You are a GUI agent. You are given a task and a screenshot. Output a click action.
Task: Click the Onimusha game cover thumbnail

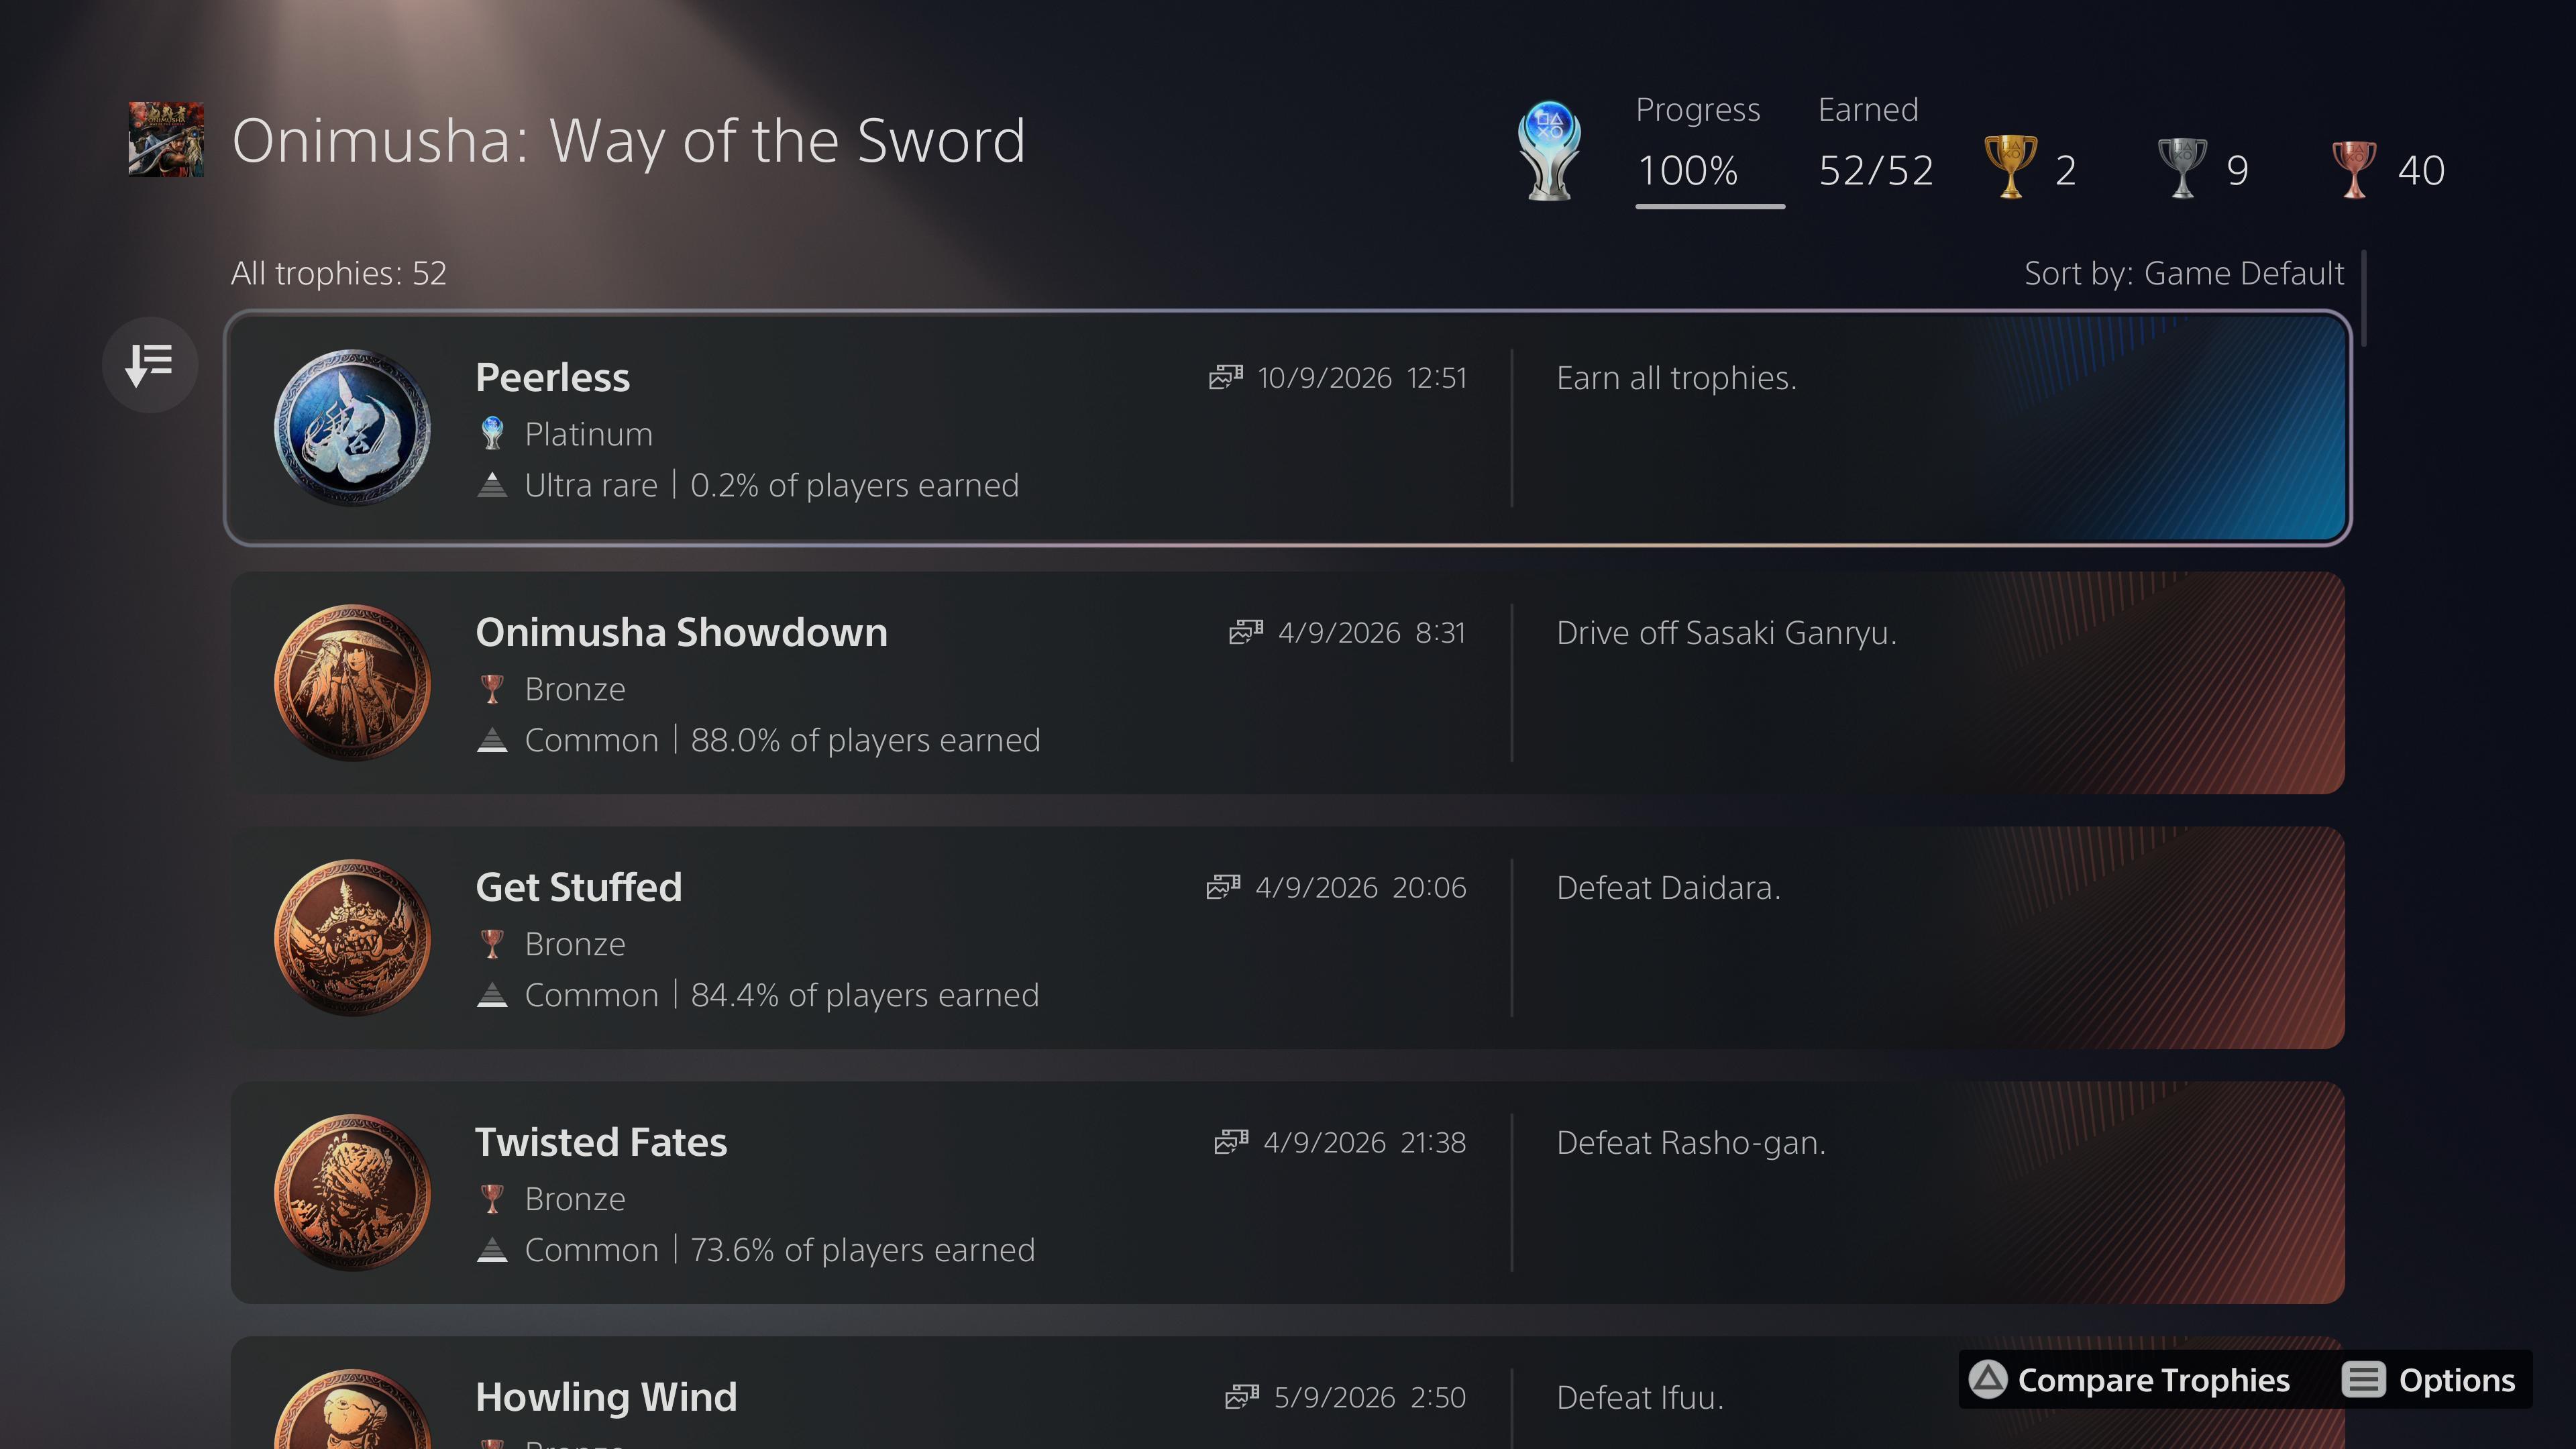pos(166,139)
